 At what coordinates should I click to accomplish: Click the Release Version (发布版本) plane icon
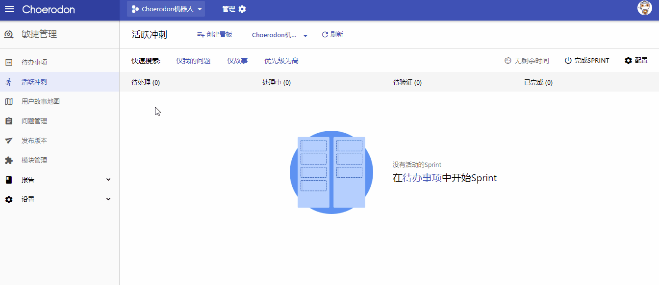9,141
